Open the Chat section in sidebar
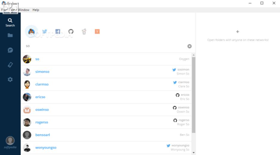This screenshot has width=280, height=155. click(10, 50)
